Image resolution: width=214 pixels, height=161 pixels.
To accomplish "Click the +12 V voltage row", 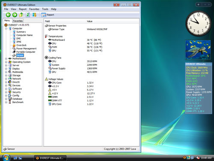I will click(91, 94).
